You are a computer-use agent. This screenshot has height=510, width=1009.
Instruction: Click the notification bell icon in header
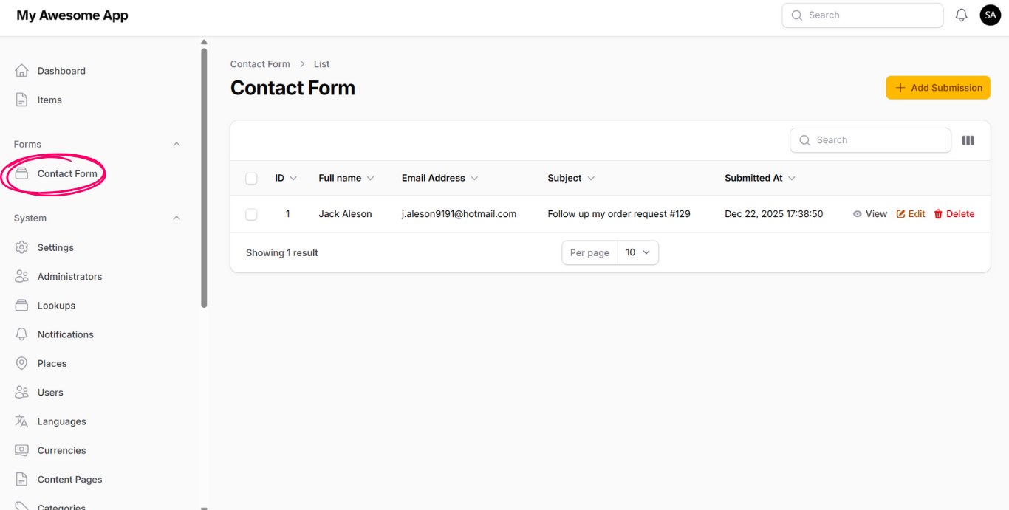[x=961, y=15]
